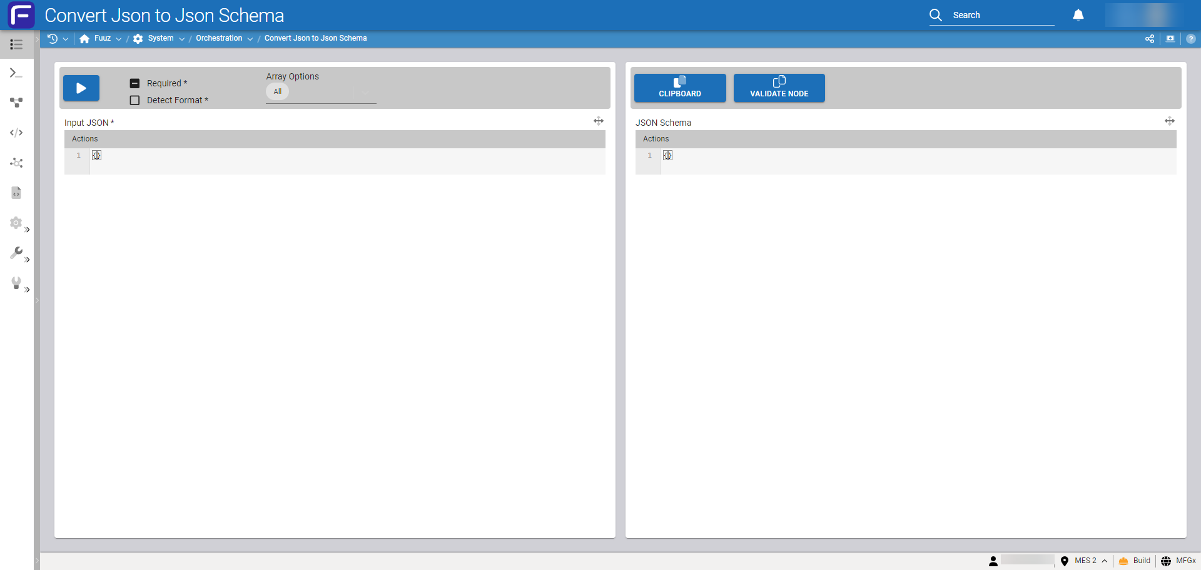Click the code brackets sidebar icon
This screenshot has width=1201, height=570.
pos(16,133)
